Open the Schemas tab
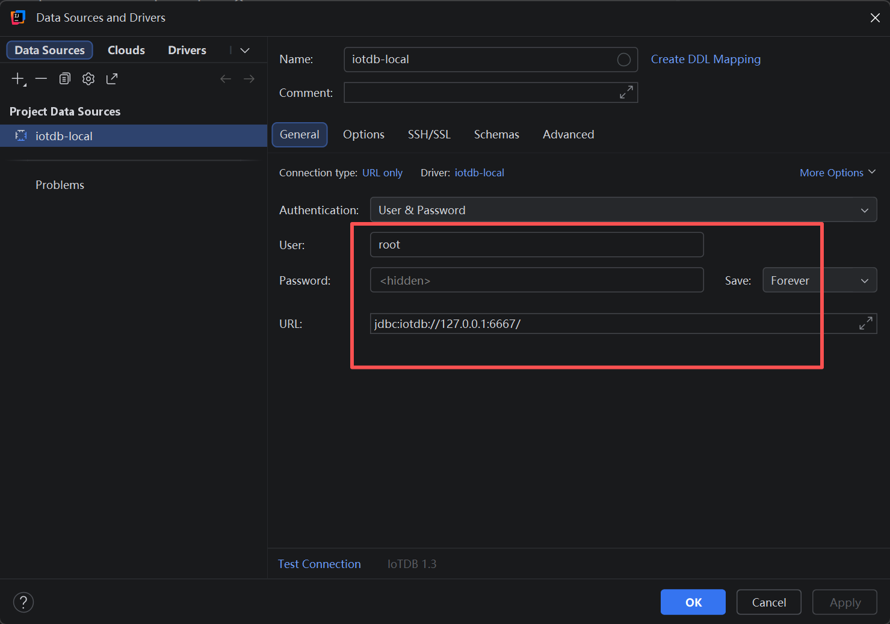 coord(496,135)
